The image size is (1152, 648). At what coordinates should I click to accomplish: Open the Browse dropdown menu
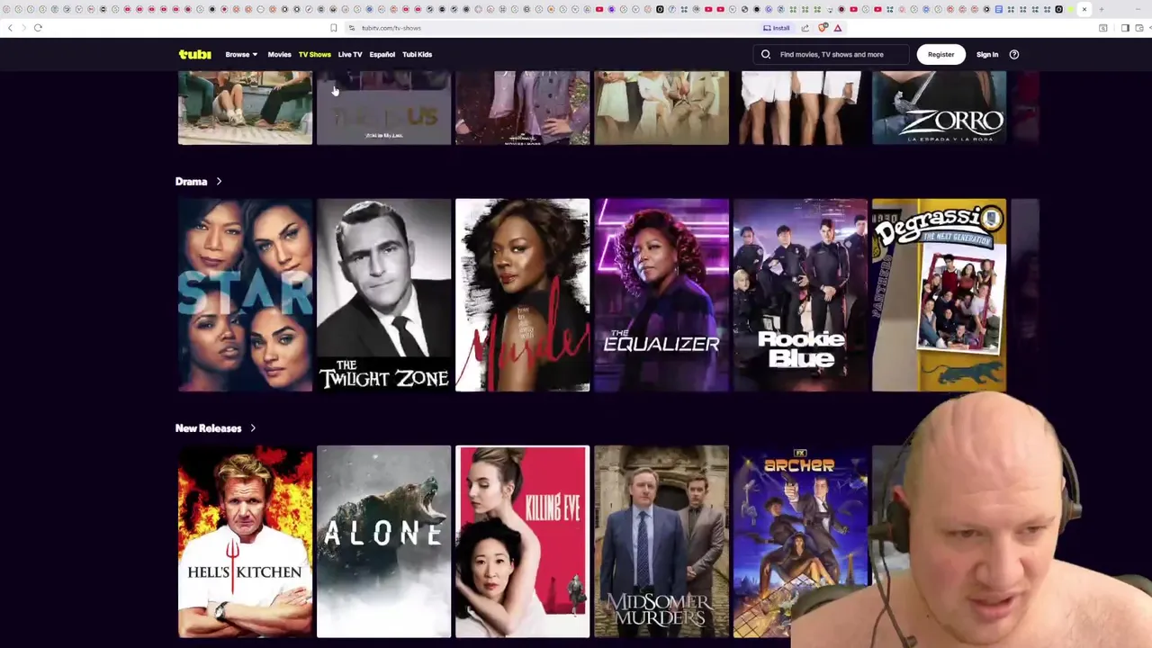pos(241,54)
